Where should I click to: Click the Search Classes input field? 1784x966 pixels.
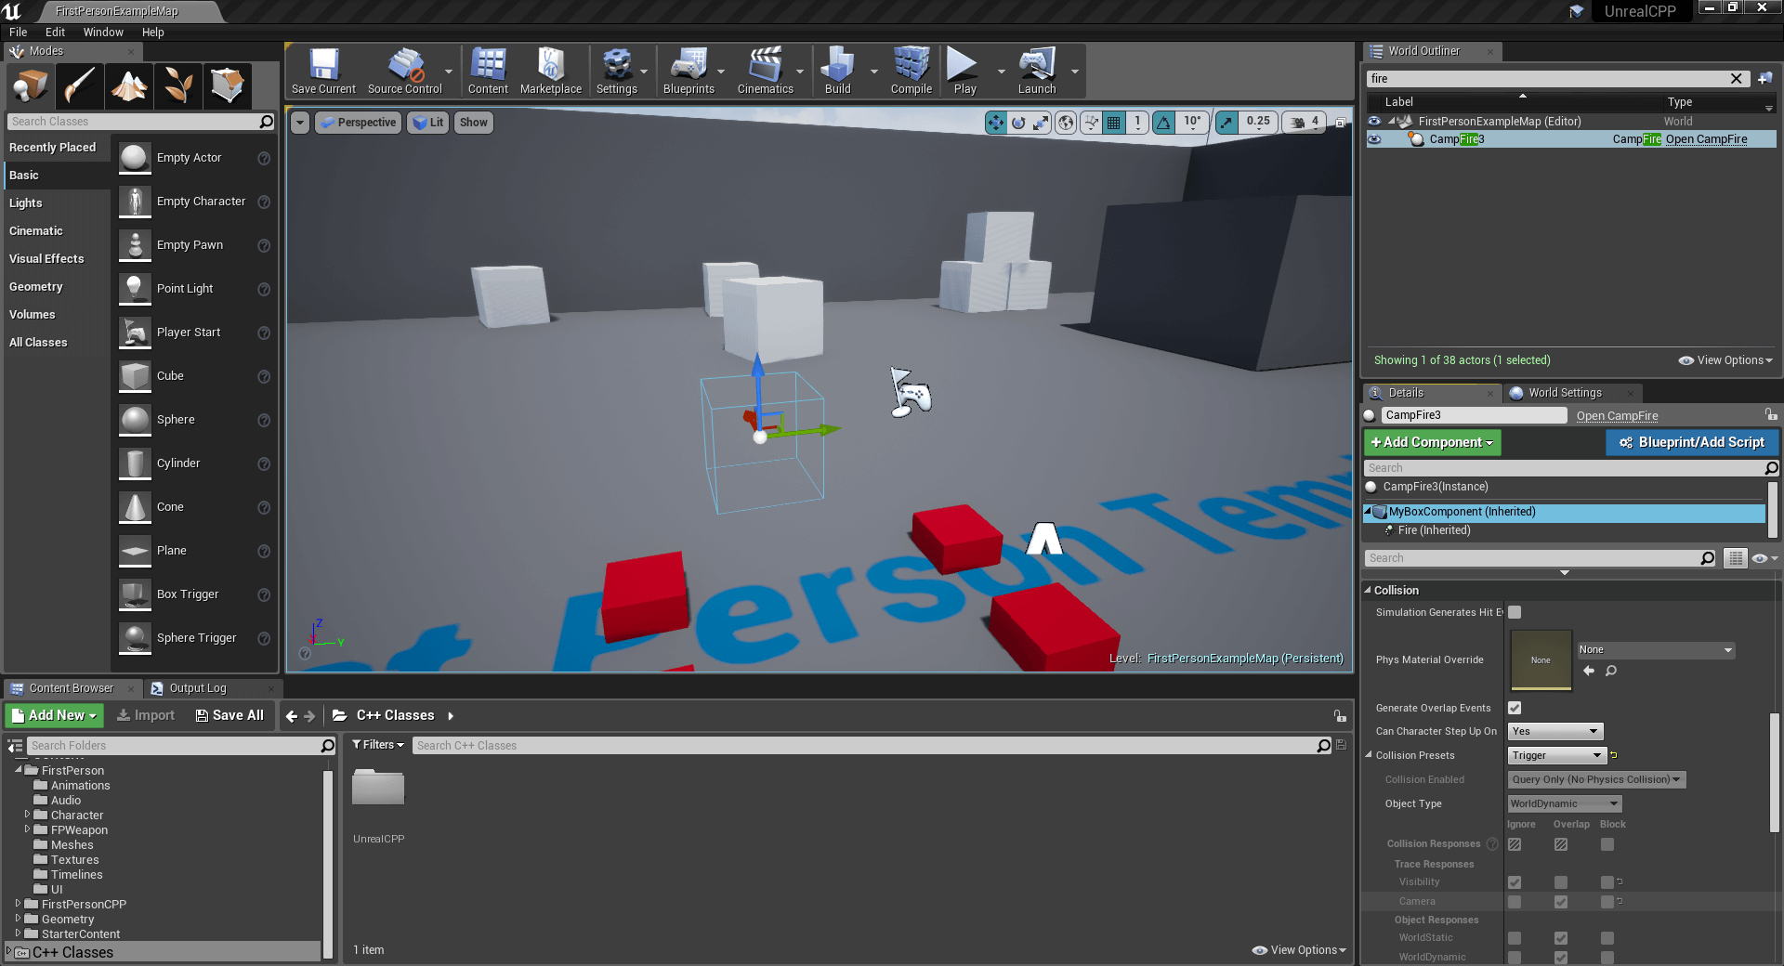(x=133, y=122)
